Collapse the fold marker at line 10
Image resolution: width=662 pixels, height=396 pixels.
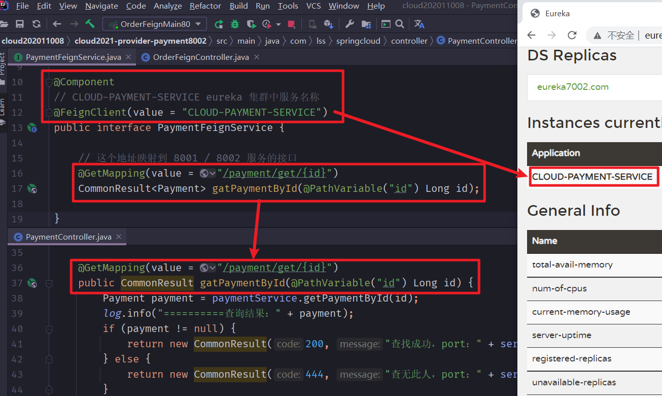[x=49, y=82]
